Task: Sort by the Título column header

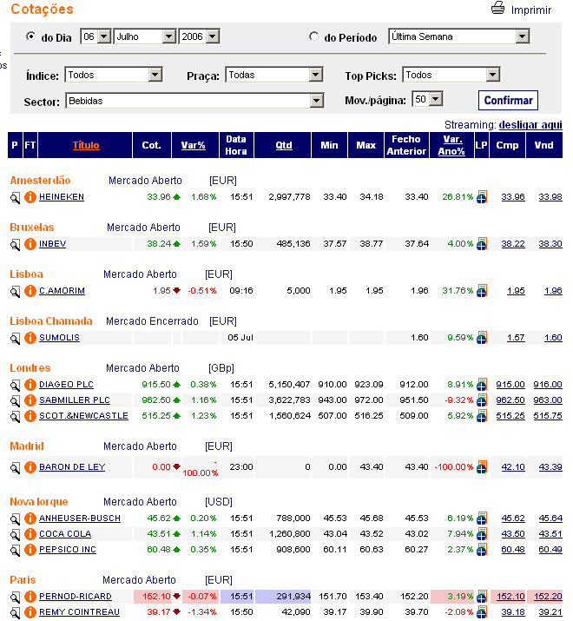Action: pos(86,145)
